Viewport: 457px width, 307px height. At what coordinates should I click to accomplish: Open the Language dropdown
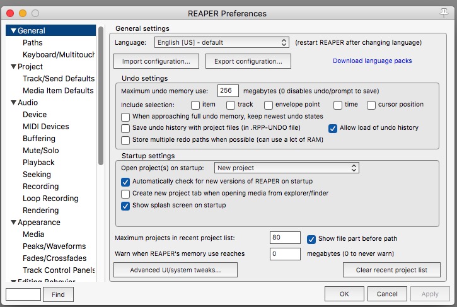tap(221, 42)
